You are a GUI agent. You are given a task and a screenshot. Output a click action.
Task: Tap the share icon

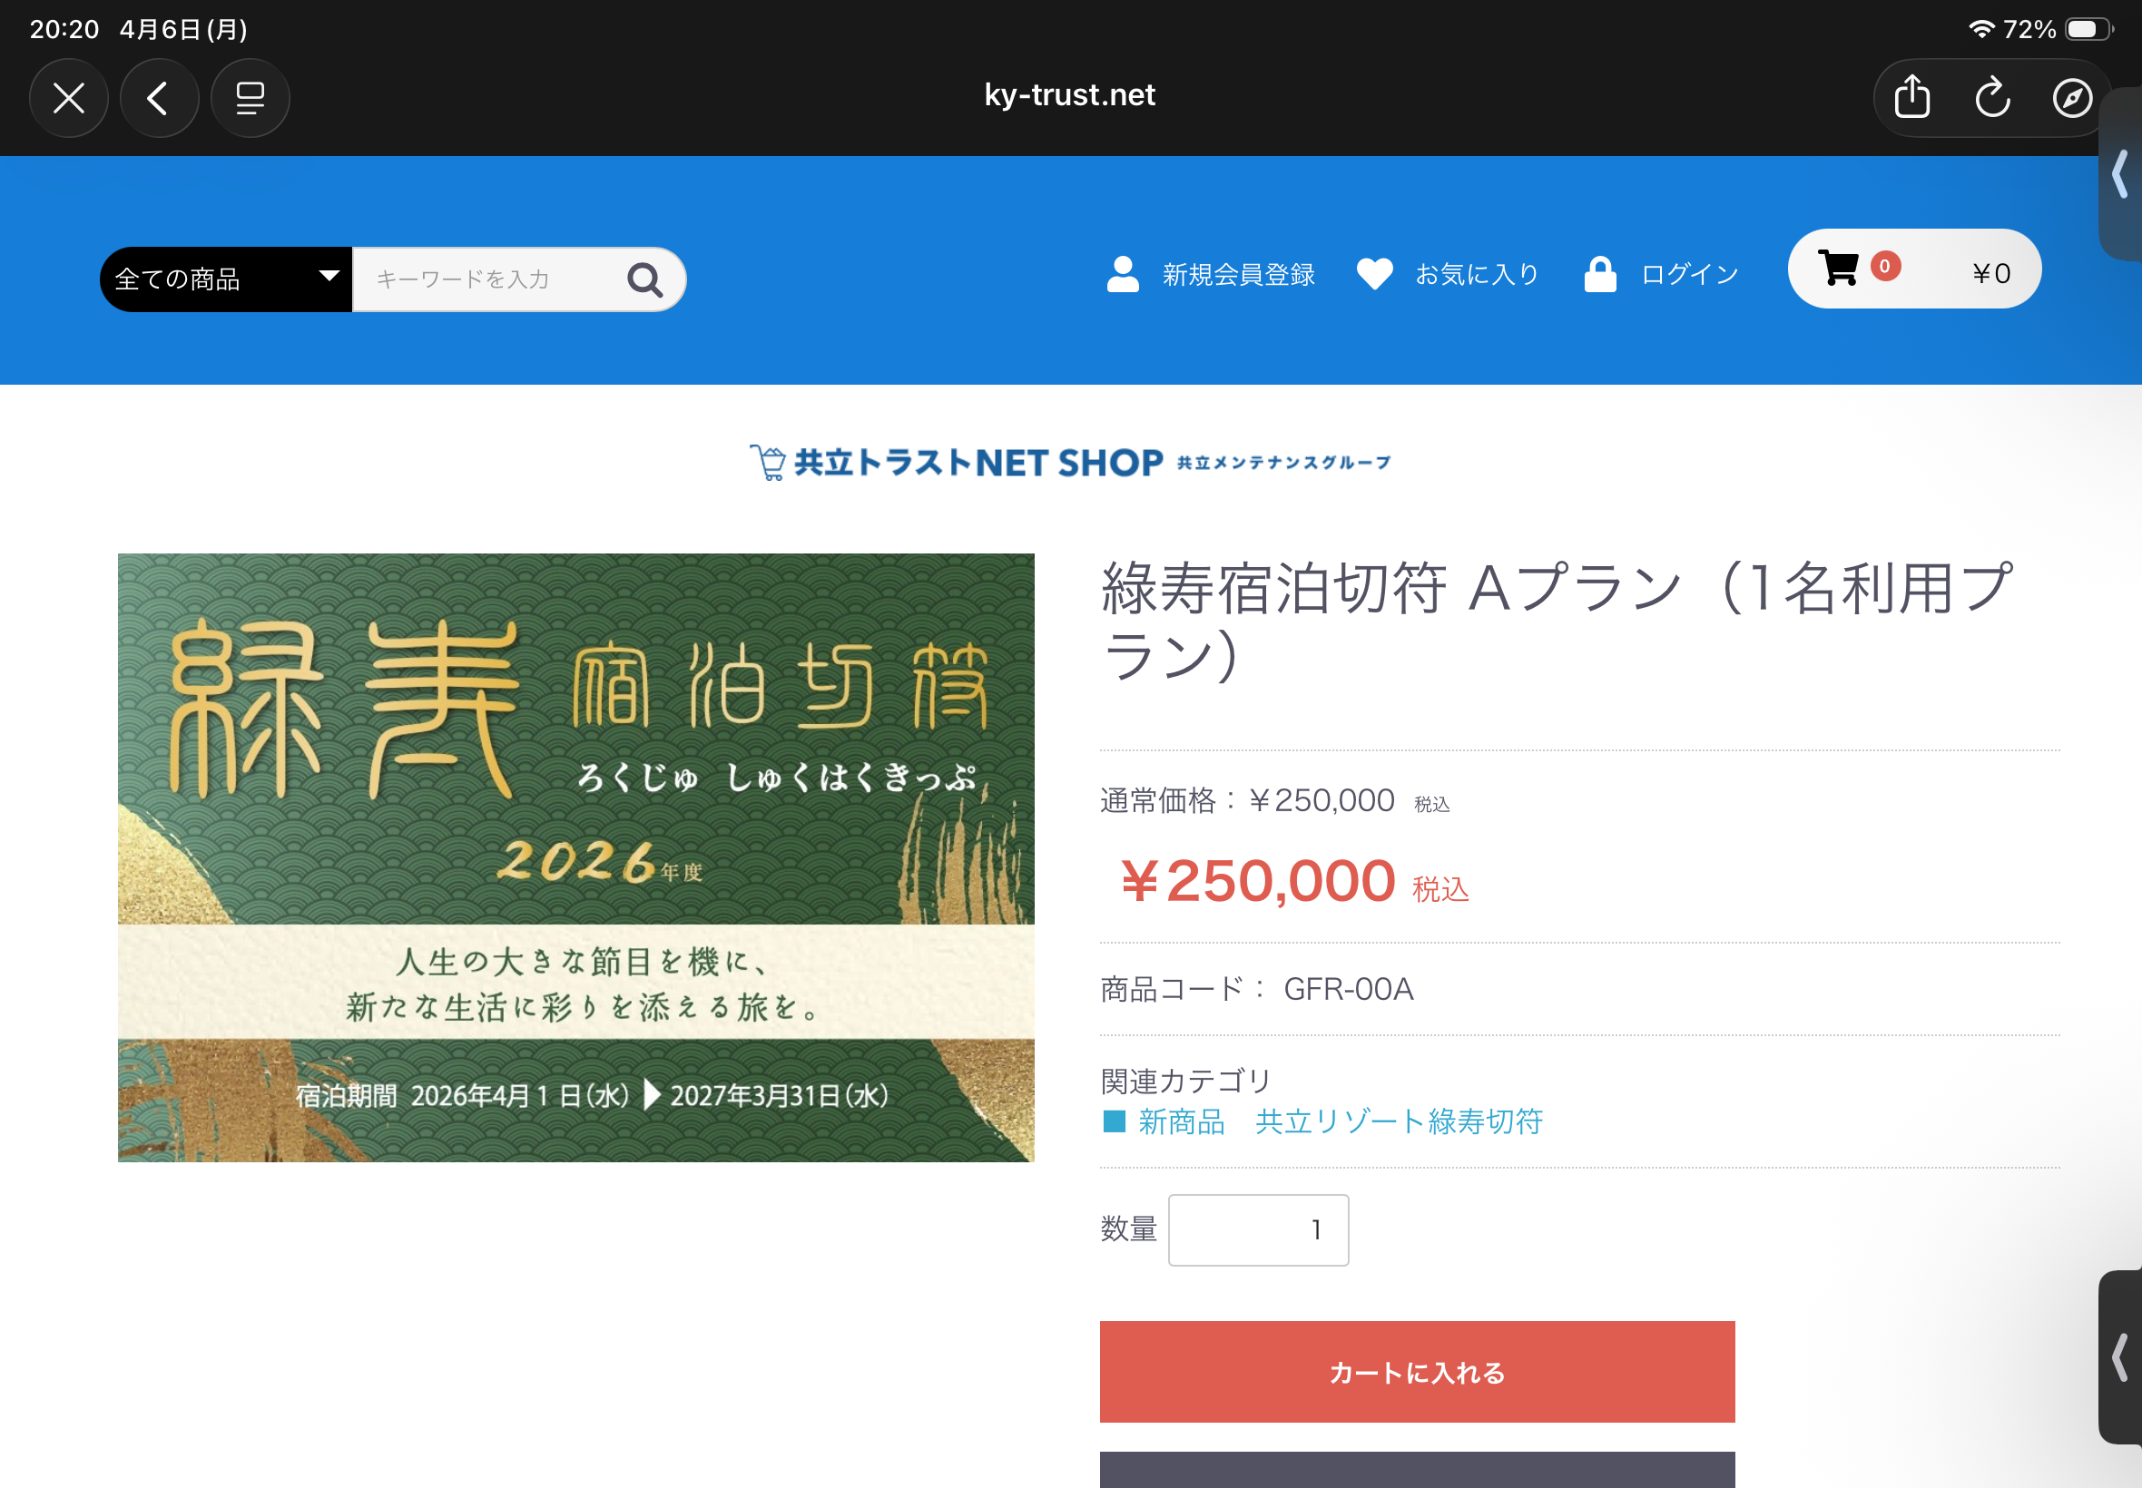click(1911, 97)
